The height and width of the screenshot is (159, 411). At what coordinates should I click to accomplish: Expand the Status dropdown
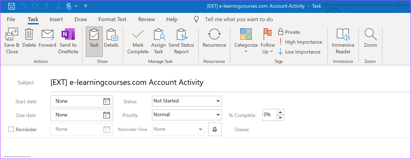pyautogui.click(x=218, y=101)
